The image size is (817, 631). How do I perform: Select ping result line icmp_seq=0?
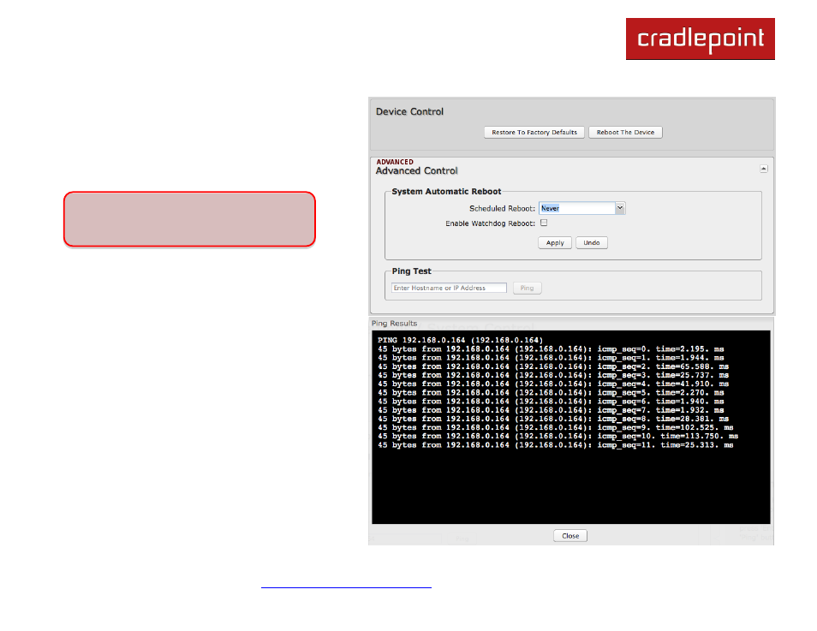[x=551, y=349]
